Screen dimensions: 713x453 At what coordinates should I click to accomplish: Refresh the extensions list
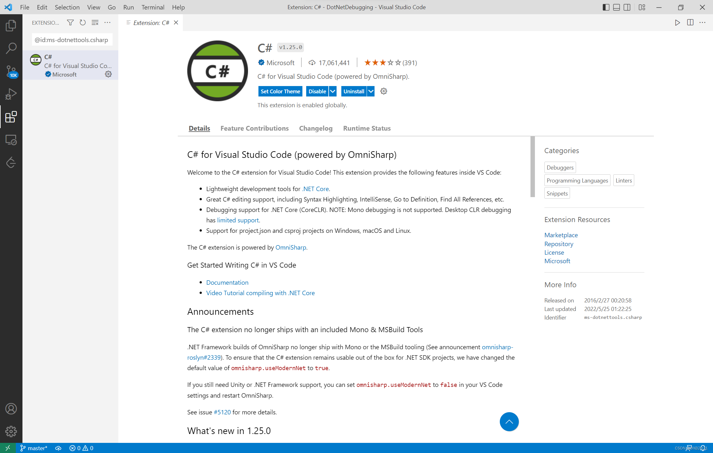[83, 22]
